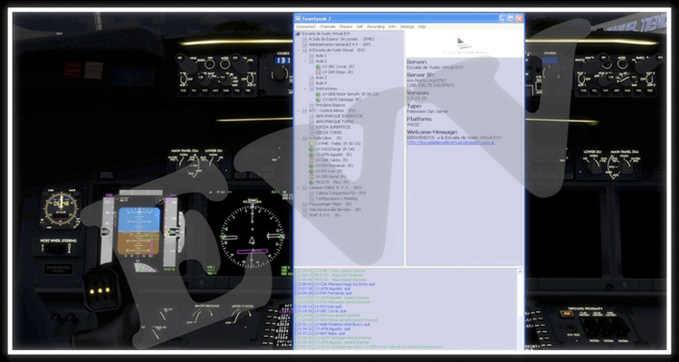Open the Info menu
679x362 pixels.
click(392, 27)
